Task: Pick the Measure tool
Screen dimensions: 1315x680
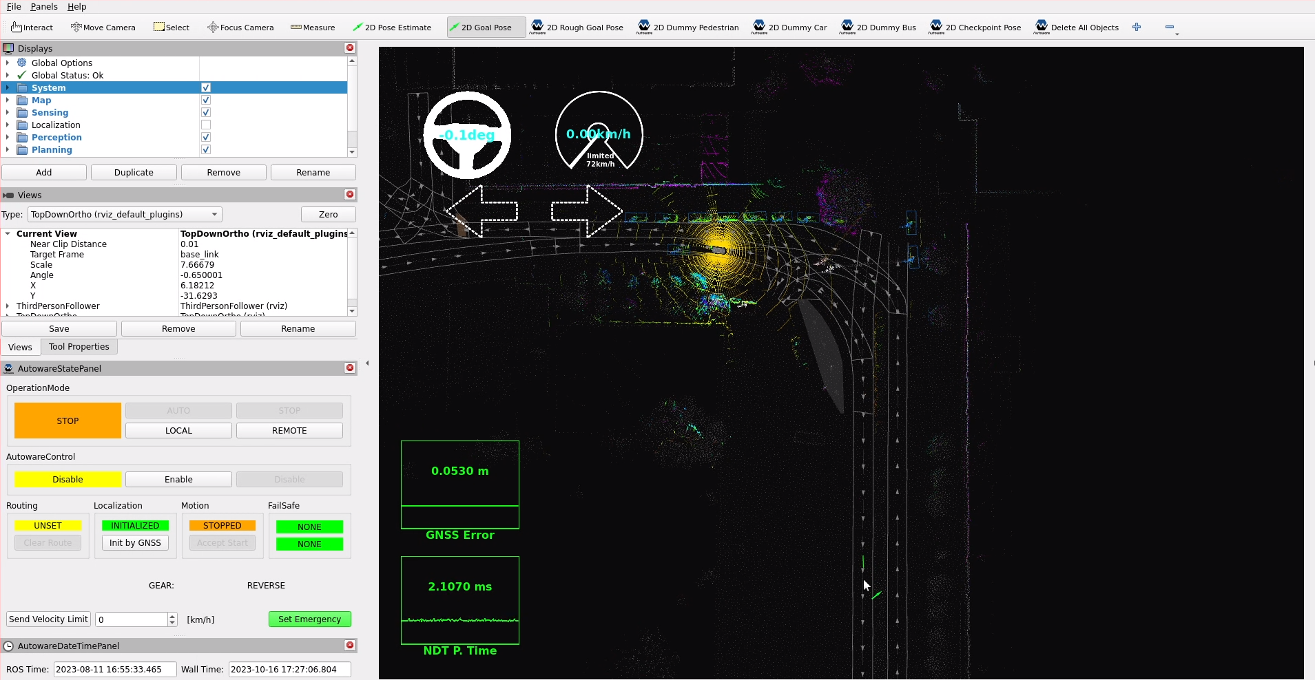Action: pos(313,28)
